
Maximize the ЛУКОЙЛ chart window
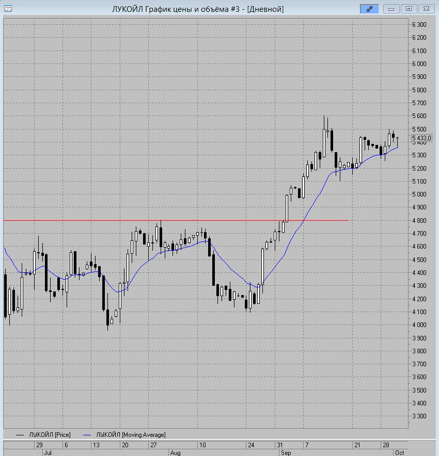click(x=409, y=9)
